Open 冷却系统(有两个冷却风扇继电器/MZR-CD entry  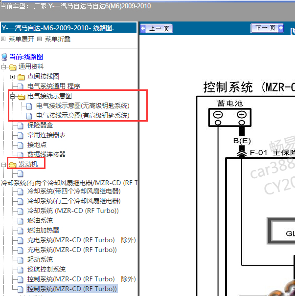69,183
